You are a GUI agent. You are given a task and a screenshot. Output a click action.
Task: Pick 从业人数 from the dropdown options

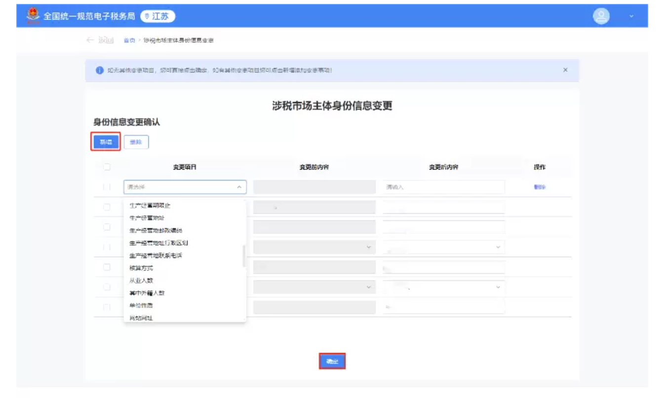pos(141,280)
